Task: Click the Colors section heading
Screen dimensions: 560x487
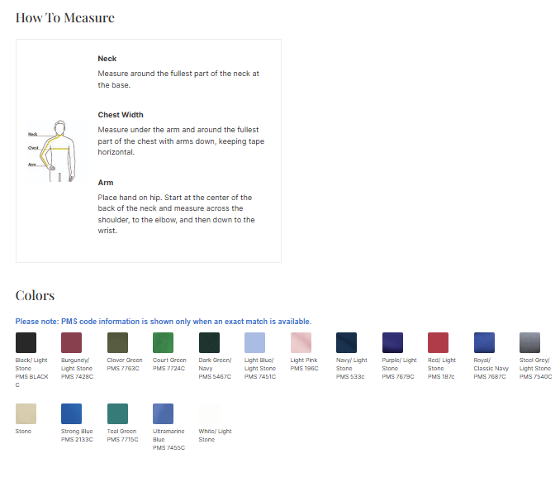Action: [36, 295]
